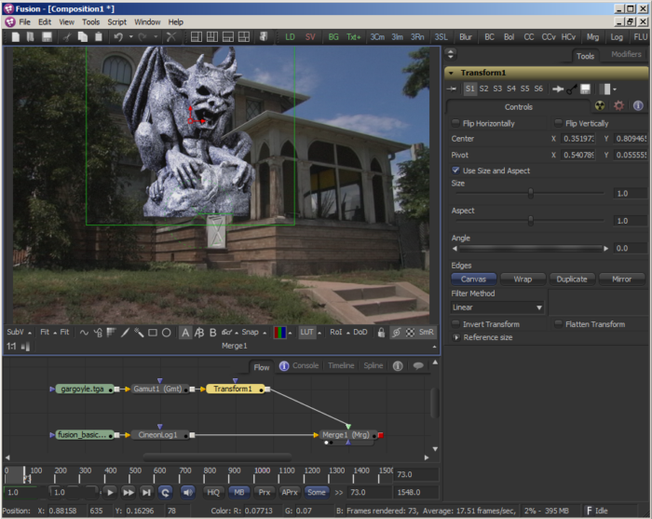Open the color channel dropdown arrow

(290, 333)
